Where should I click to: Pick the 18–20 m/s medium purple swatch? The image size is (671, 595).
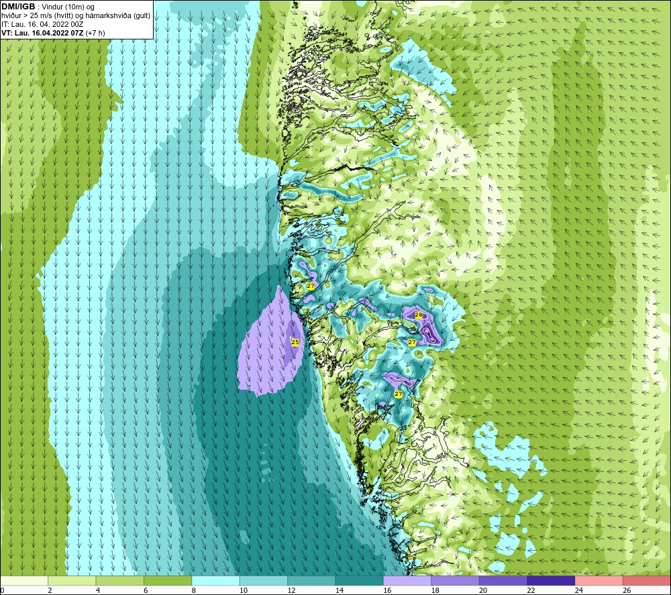(x=456, y=580)
